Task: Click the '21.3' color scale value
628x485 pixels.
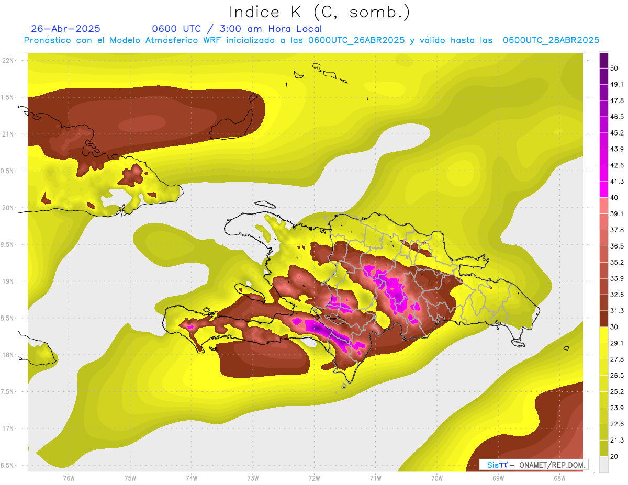Action: (x=616, y=441)
